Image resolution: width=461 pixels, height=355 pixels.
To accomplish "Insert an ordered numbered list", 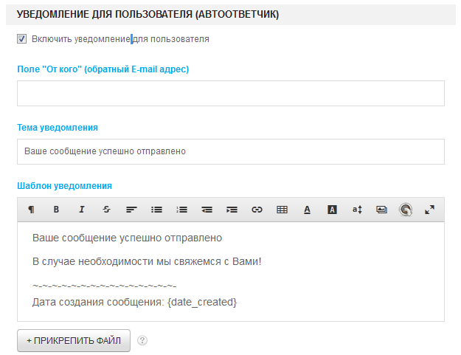I will click(181, 210).
